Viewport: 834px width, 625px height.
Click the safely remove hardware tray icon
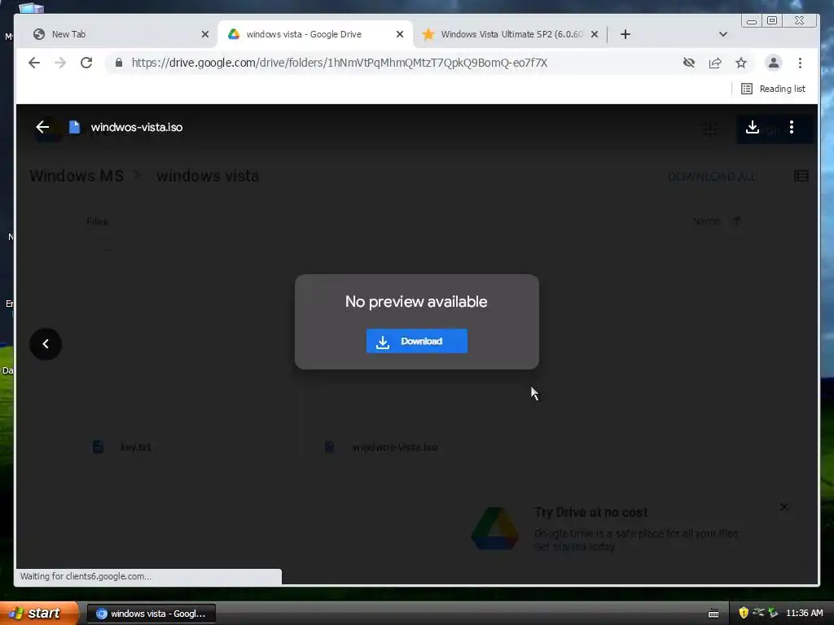click(773, 613)
